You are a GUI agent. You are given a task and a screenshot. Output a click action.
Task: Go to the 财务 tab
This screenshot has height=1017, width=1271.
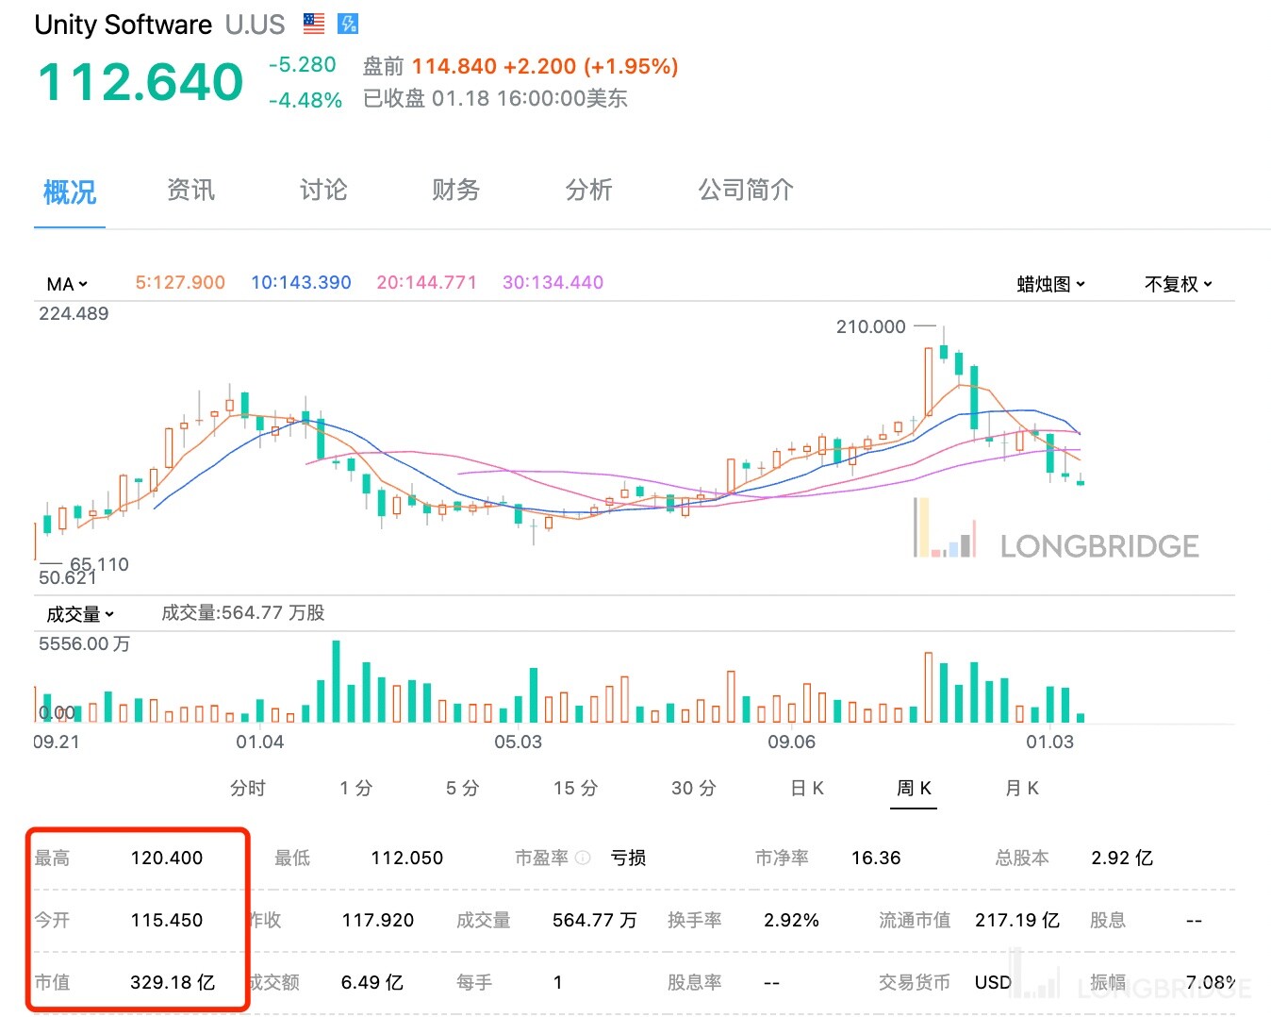[x=455, y=191]
